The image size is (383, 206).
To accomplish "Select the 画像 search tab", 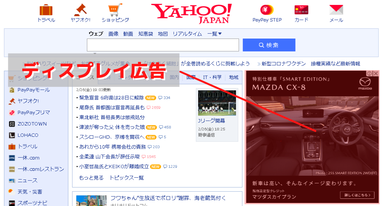I will (x=113, y=34).
